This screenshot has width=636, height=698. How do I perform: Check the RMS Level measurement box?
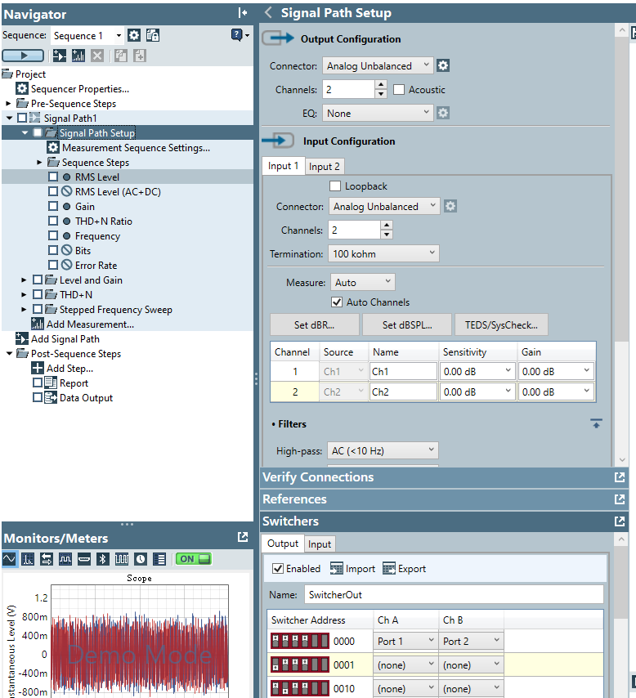tap(53, 177)
